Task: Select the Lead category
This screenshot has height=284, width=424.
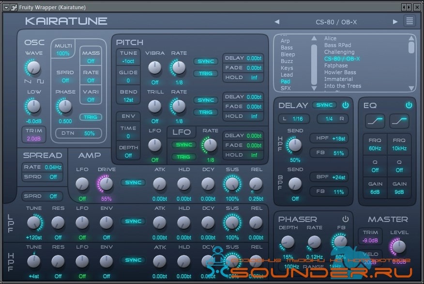Action: tap(287, 75)
